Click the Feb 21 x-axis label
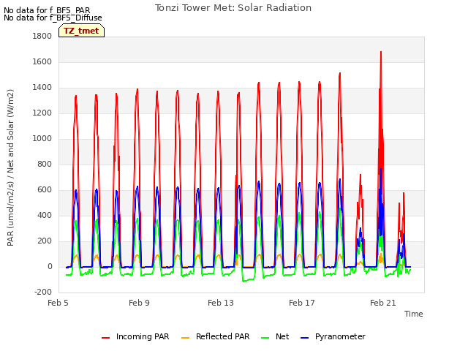Viewport: 468px width, 351px height. 383,303
